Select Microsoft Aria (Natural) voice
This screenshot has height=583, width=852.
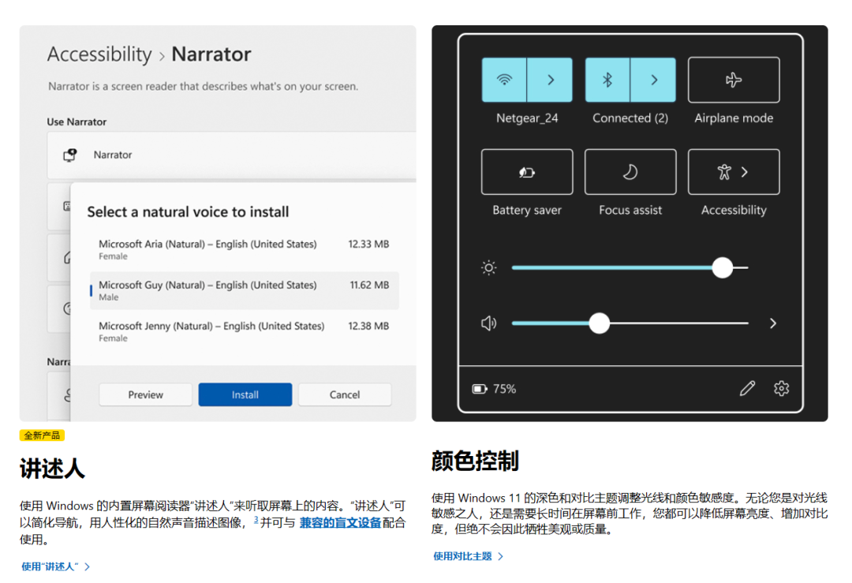click(x=244, y=249)
